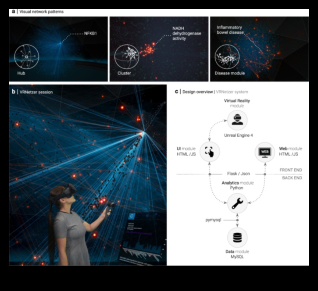Viewport: 318px width, 291px height.
Task: Select the Analytics module wrench icon
Action: click(237, 203)
